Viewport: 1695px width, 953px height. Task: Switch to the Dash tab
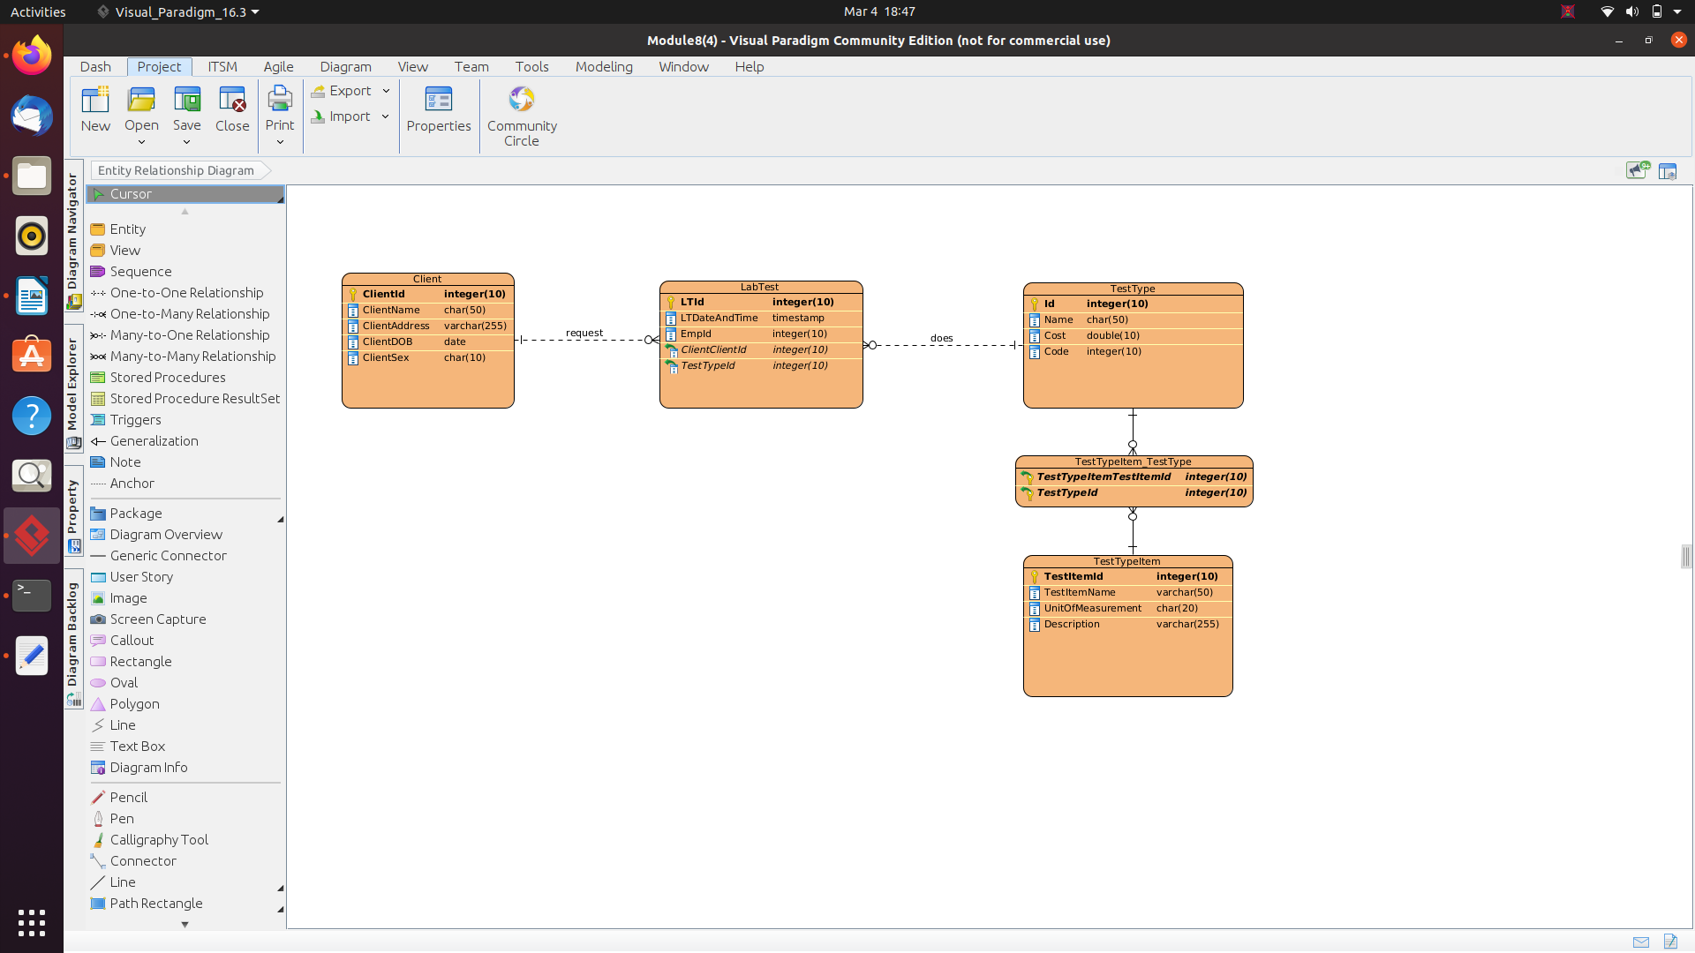95,66
